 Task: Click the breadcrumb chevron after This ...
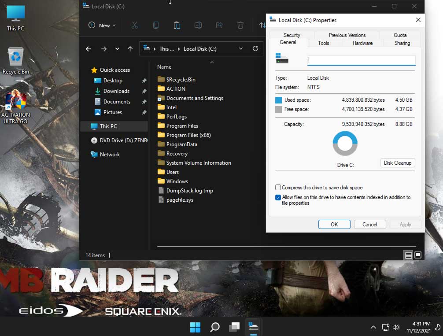179,49
